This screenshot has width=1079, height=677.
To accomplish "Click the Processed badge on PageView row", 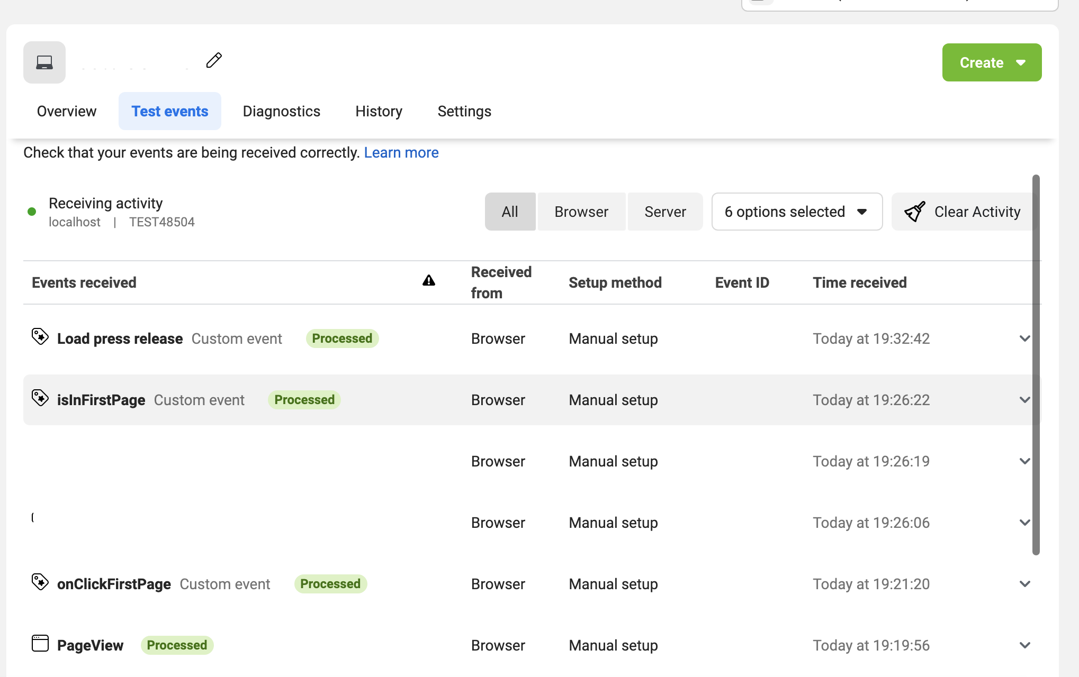I will (177, 645).
